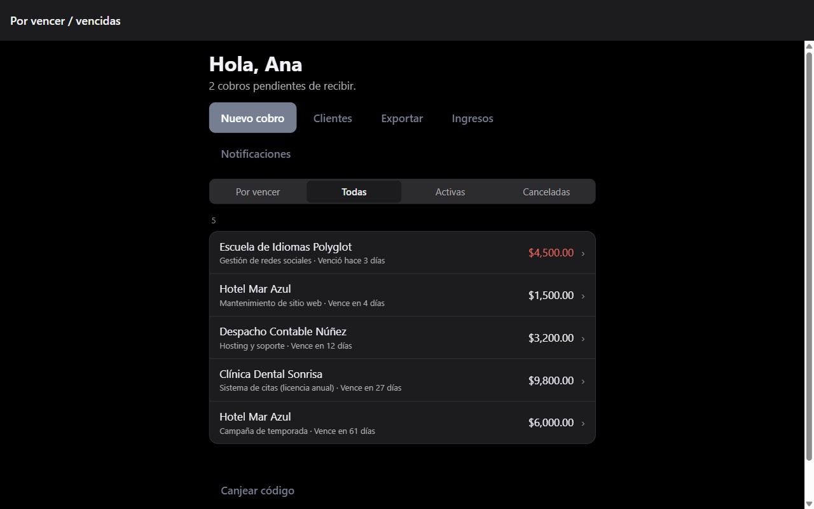The image size is (814, 509).
Task: Click "2 cobros pendientes de recibir." text
Action: tap(282, 86)
